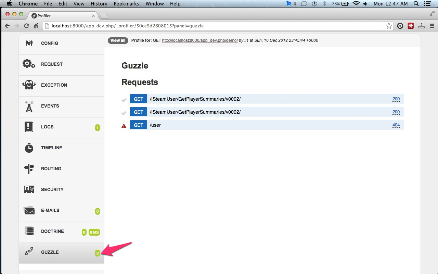Open the View menu
The width and height of the screenshot is (438, 274).
[x=79, y=4]
